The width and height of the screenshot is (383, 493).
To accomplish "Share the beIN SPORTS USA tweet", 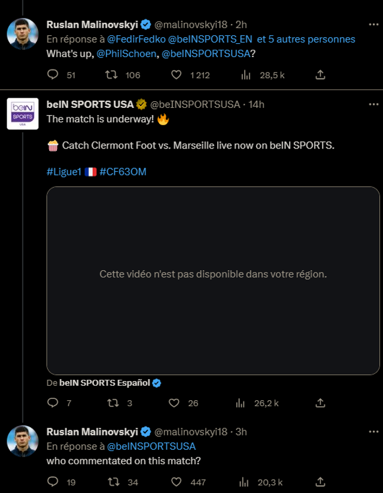I will click(x=320, y=403).
